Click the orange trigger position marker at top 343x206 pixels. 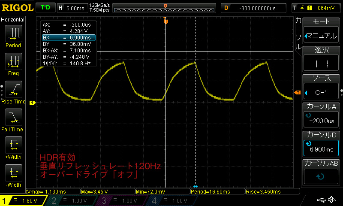point(166,21)
